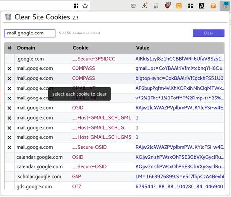
Task: Select the .google.com domain cell
Action: click(x=30, y=59)
